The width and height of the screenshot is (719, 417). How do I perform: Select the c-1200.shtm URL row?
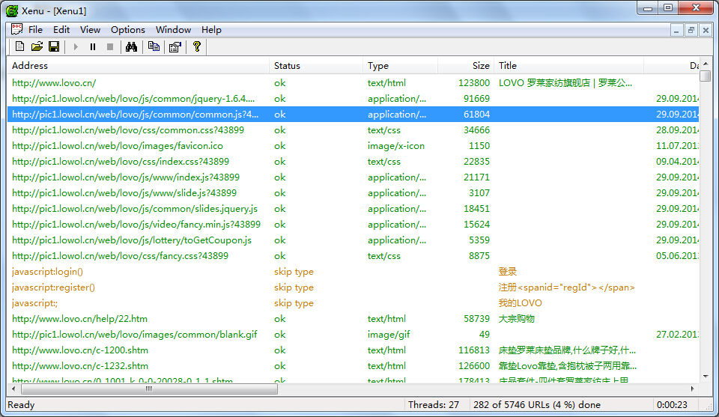point(353,350)
